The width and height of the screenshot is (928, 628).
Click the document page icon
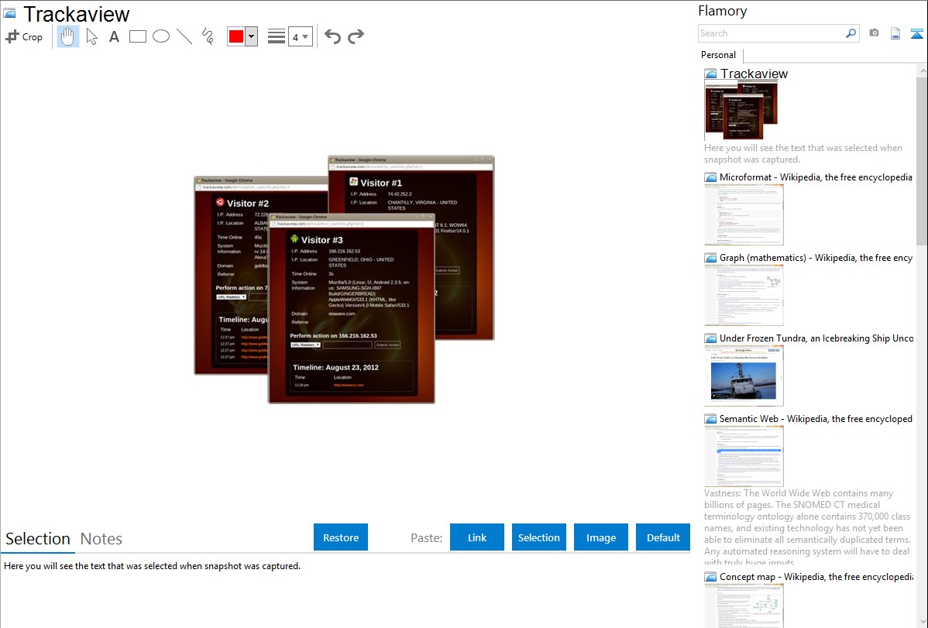tap(895, 33)
